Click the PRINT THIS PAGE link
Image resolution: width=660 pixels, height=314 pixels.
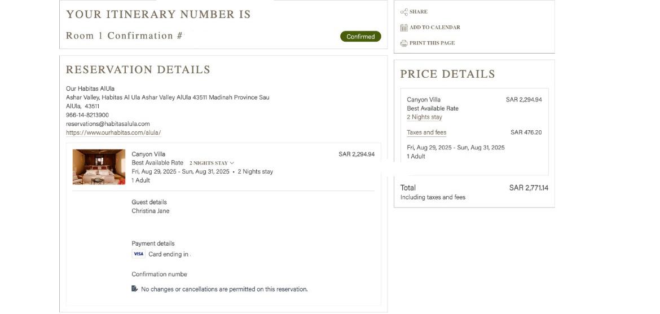pyautogui.click(x=432, y=43)
